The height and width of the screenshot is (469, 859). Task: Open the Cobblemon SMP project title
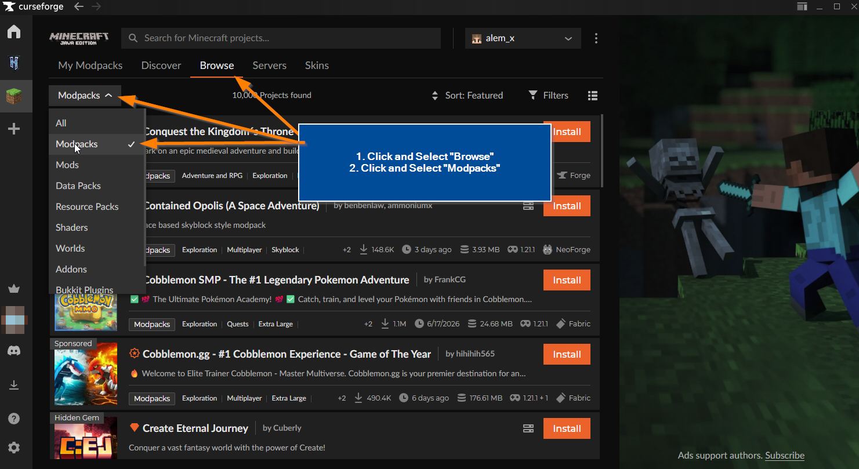pyautogui.click(x=276, y=279)
